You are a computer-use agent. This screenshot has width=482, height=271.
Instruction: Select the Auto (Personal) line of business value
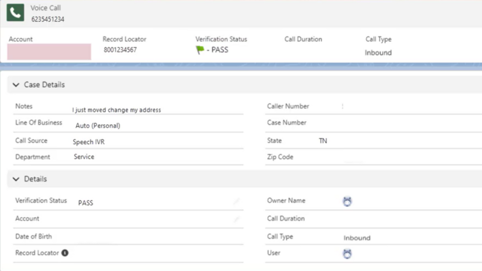(x=98, y=126)
